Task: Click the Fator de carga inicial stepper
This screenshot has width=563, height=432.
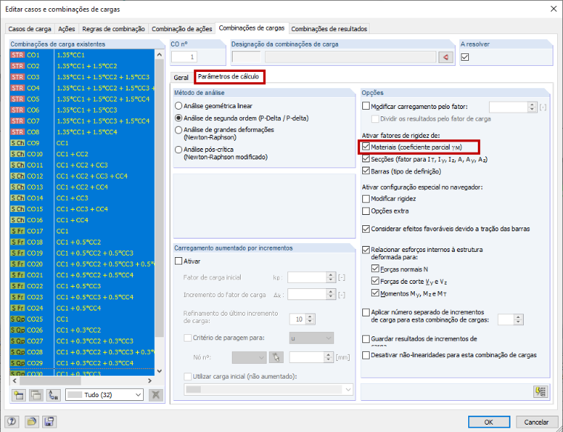Action: 330,277
